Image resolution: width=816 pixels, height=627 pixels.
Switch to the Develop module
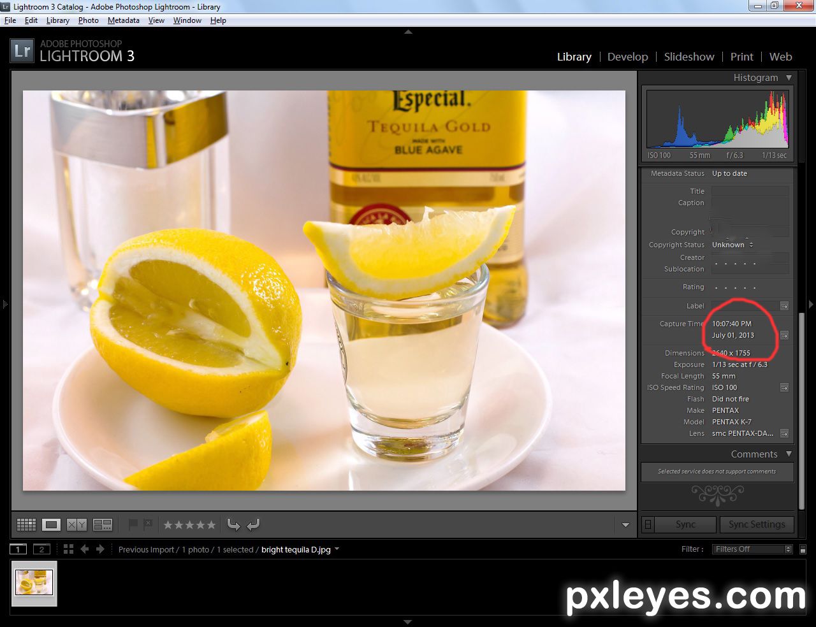pyautogui.click(x=627, y=57)
